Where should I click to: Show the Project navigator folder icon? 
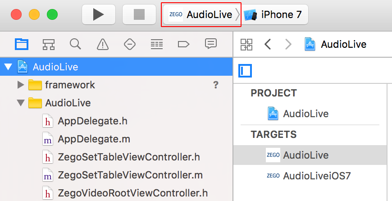click(22, 45)
